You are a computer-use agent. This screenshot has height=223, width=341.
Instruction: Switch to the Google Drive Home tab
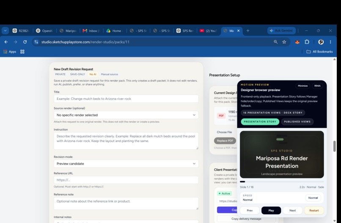point(115,30)
